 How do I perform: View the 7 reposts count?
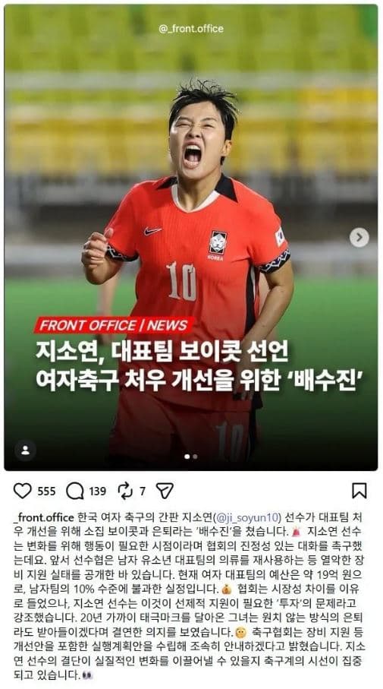[x=142, y=491]
